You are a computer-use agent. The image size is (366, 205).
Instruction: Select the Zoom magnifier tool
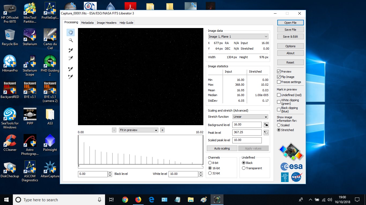71,40
